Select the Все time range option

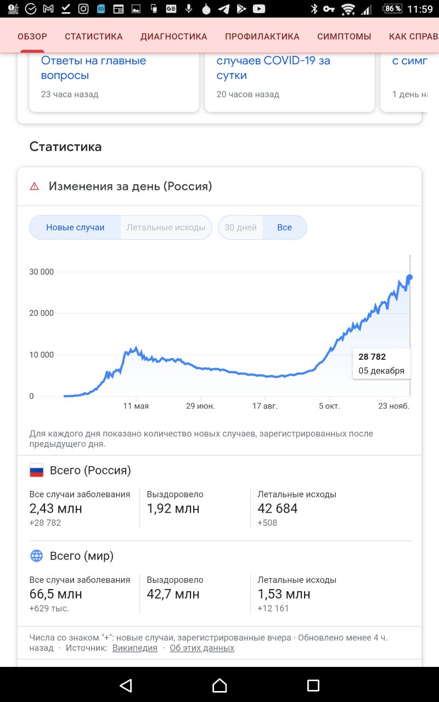click(284, 228)
